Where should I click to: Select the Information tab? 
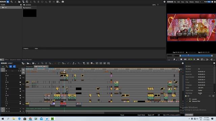coord(189,115)
